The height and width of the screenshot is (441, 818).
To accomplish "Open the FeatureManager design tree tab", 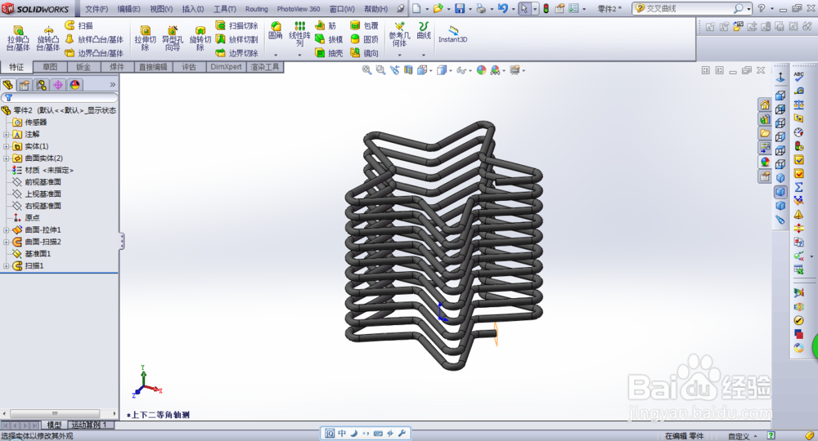I will (8, 85).
